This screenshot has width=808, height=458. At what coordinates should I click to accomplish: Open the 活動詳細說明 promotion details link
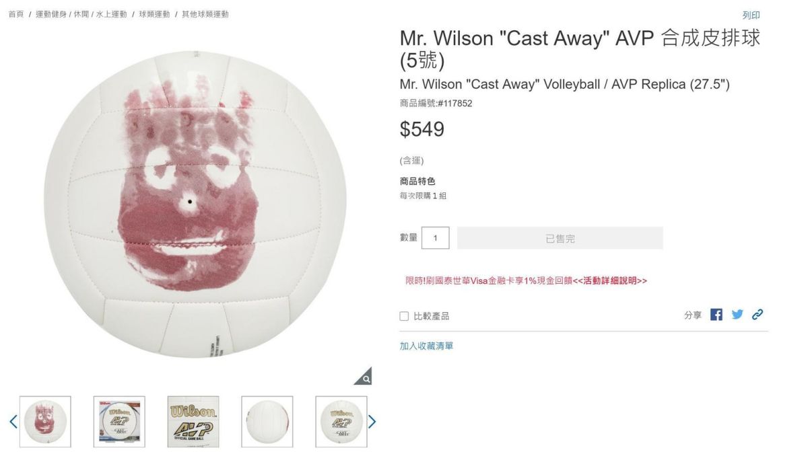609,280
